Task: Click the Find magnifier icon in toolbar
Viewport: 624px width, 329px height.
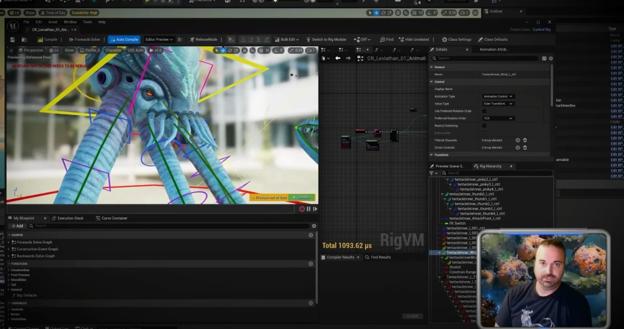Action: [x=383, y=39]
